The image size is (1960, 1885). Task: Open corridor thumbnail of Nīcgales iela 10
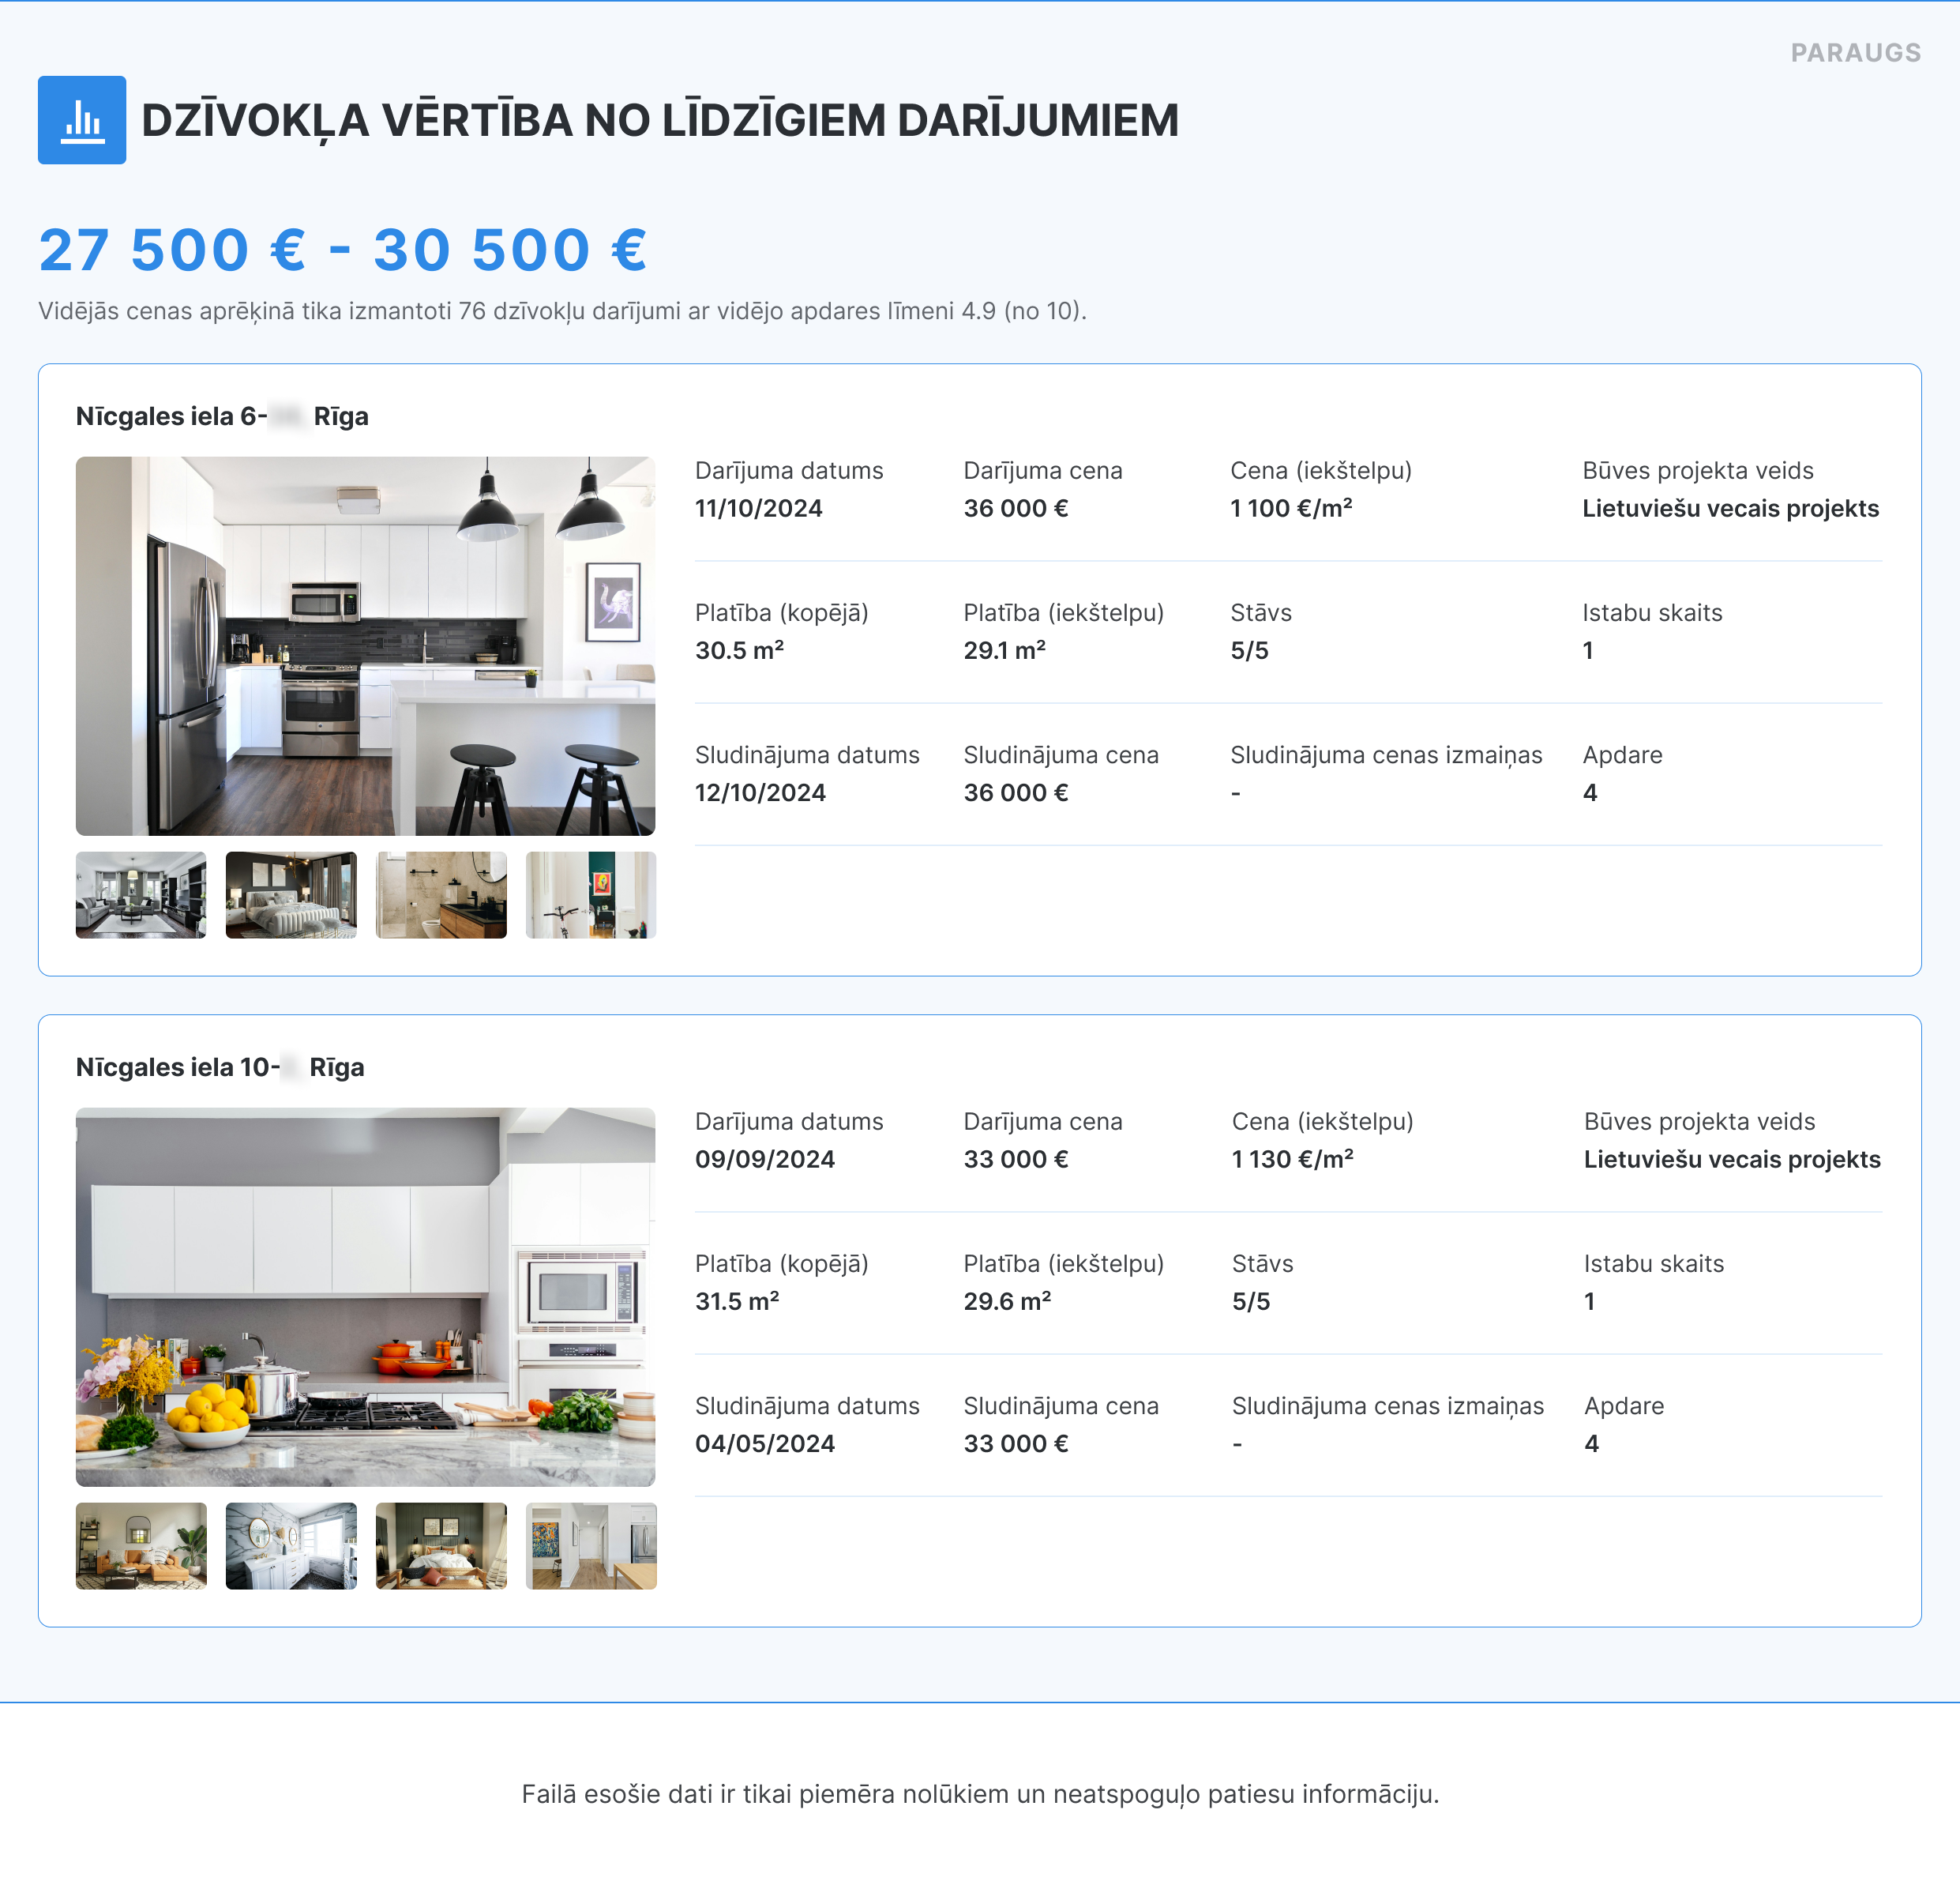click(591, 1546)
